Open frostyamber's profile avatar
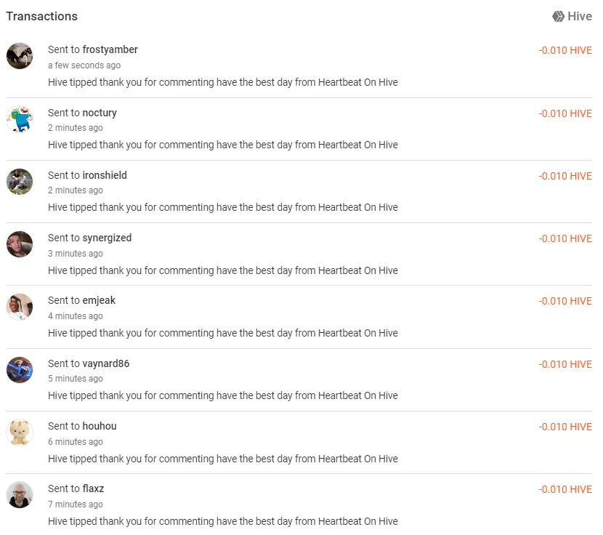The image size is (603, 535). click(x=20, y=56)
